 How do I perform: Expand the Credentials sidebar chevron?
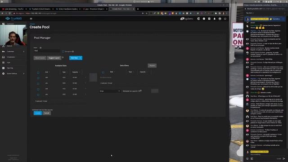[x=24, y=52]
